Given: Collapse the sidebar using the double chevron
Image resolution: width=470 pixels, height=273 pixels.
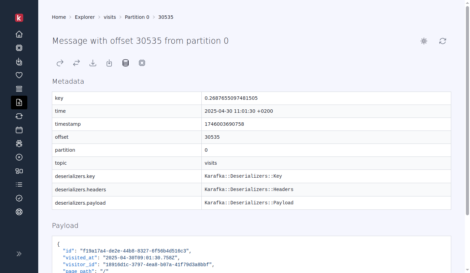Looking at the screenshot, I should tap(19, 254).
